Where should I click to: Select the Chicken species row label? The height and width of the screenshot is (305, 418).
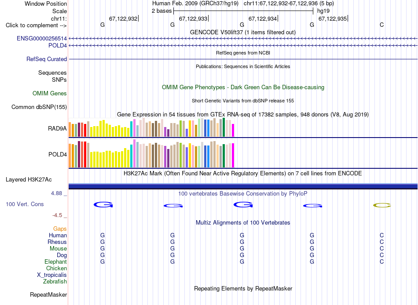pos(56,268)
